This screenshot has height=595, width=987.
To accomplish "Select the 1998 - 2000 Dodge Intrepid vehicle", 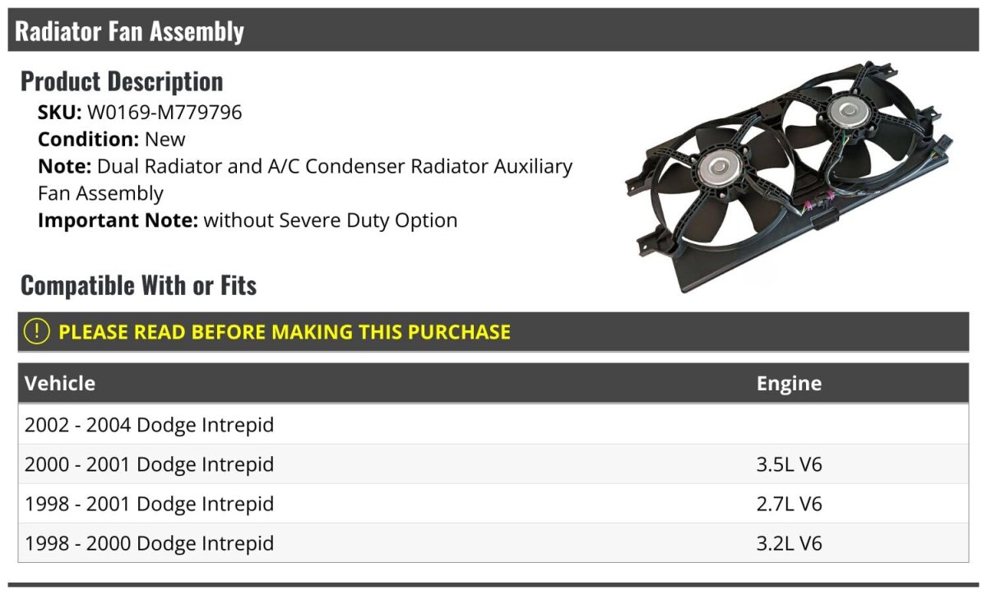I will 149,543.
